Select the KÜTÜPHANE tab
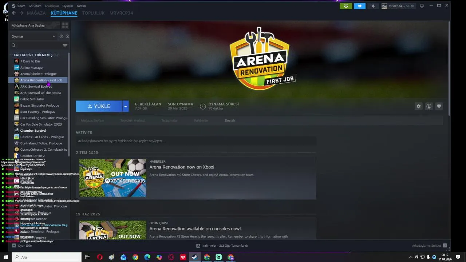Viewport: 466px width, 262px height. tap(64, 13)
